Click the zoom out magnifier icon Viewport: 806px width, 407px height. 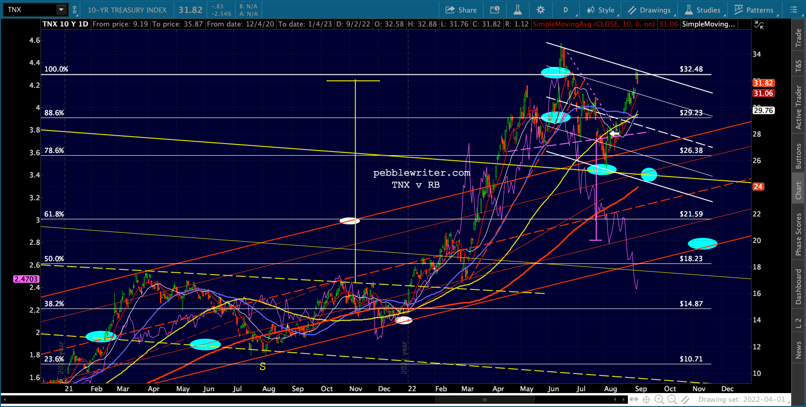(672, 400)
